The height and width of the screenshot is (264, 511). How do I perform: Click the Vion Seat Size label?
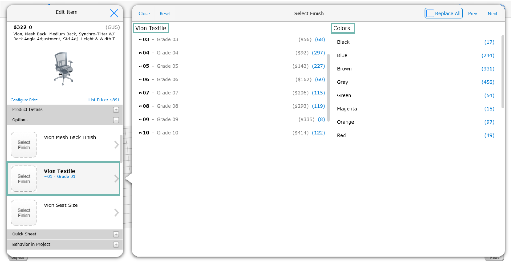point(61,205)
